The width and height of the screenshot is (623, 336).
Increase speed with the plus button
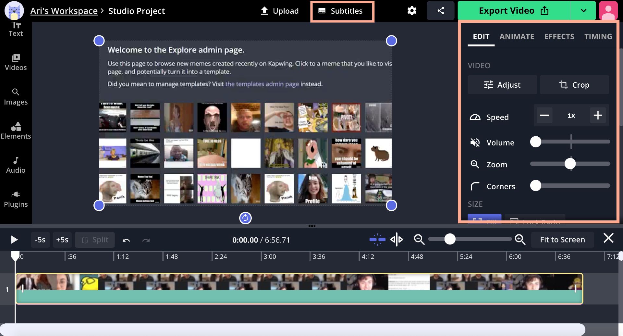pyautogui.click(x=598, y=115)
